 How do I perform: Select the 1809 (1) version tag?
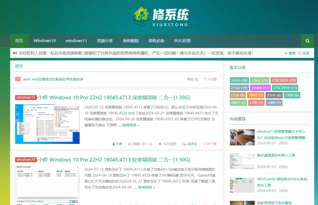click(x=274, y=103)
